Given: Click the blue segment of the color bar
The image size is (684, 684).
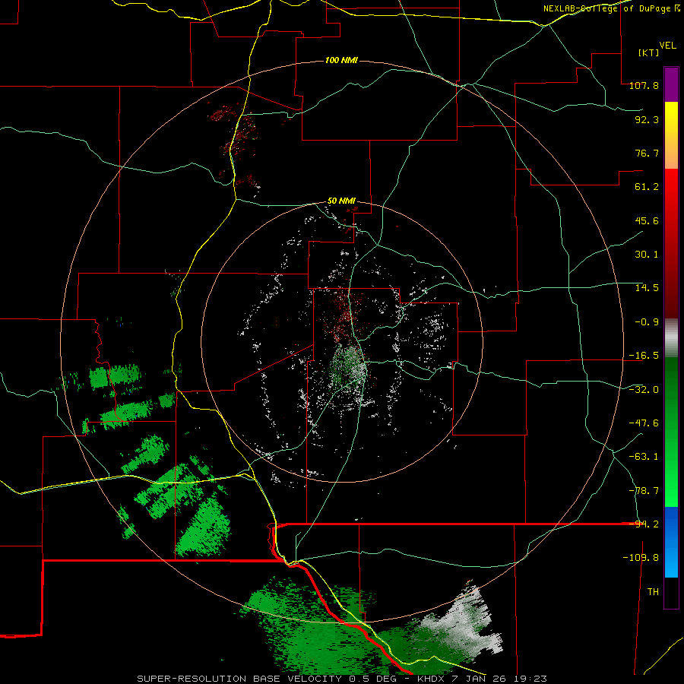Looking at the screenshot, I should [x=671, y=542].
